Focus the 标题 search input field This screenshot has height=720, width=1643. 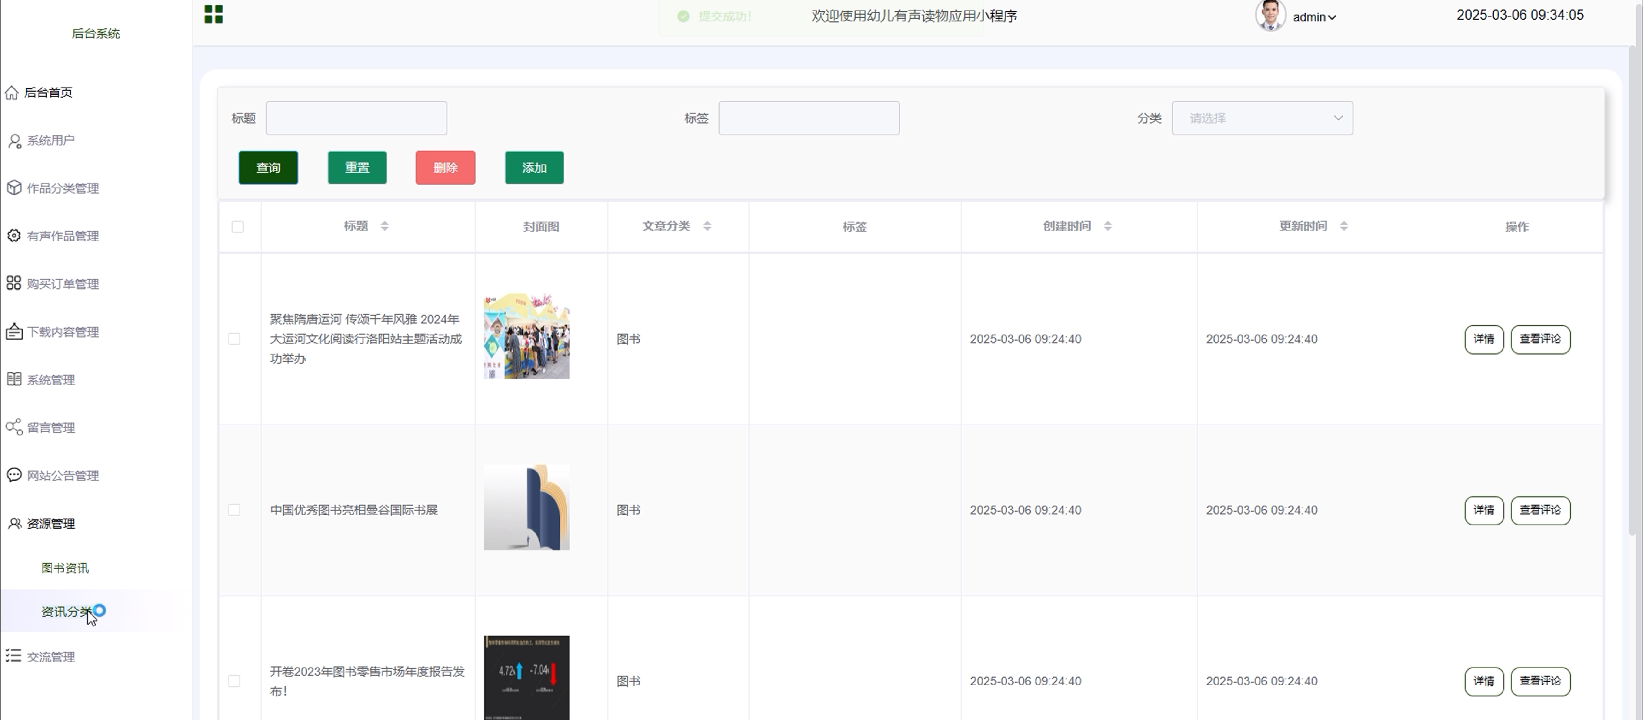click(x=356, y=118)
